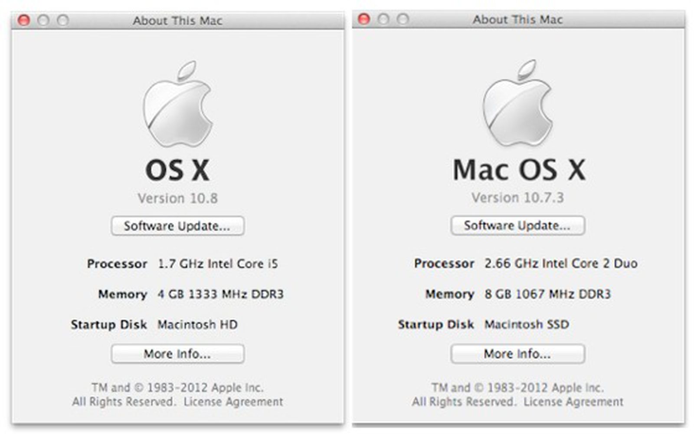Click the Macintosh HD startup disk name

(x=197, y=325)
